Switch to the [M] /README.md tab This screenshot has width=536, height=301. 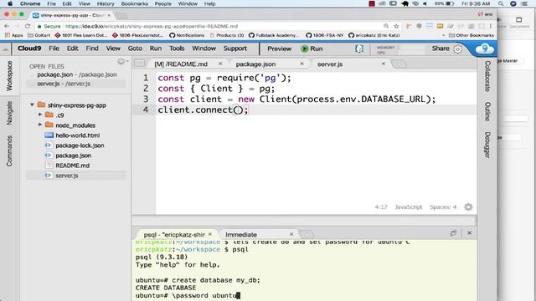coord(181,64)
